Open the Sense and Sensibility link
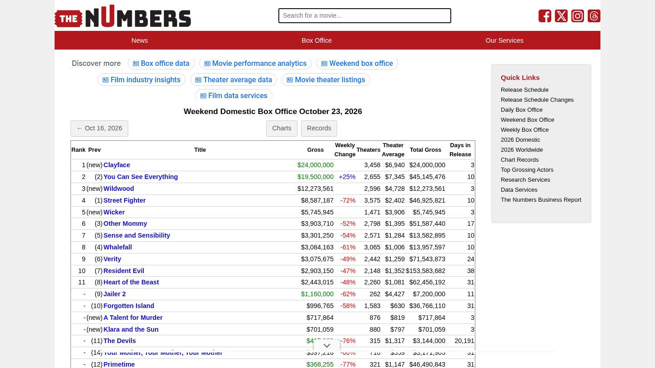The image size is (655, 368). tap(137, 235)
